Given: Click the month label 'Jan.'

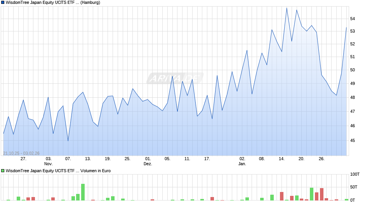Looking at the screenshot, I should point(242,164).
